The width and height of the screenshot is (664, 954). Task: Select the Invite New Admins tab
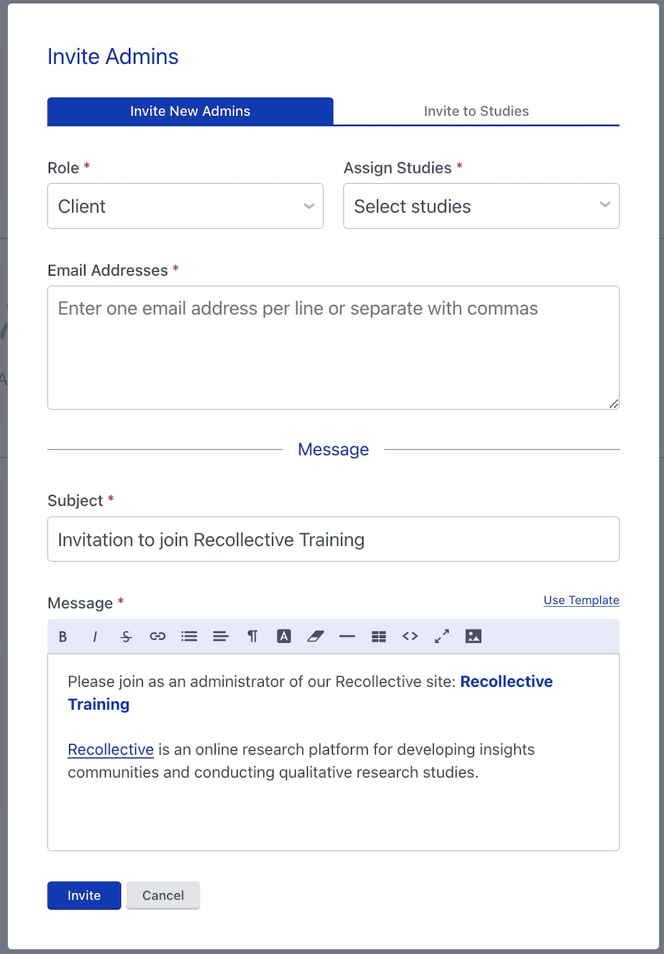tap(190, 111)
